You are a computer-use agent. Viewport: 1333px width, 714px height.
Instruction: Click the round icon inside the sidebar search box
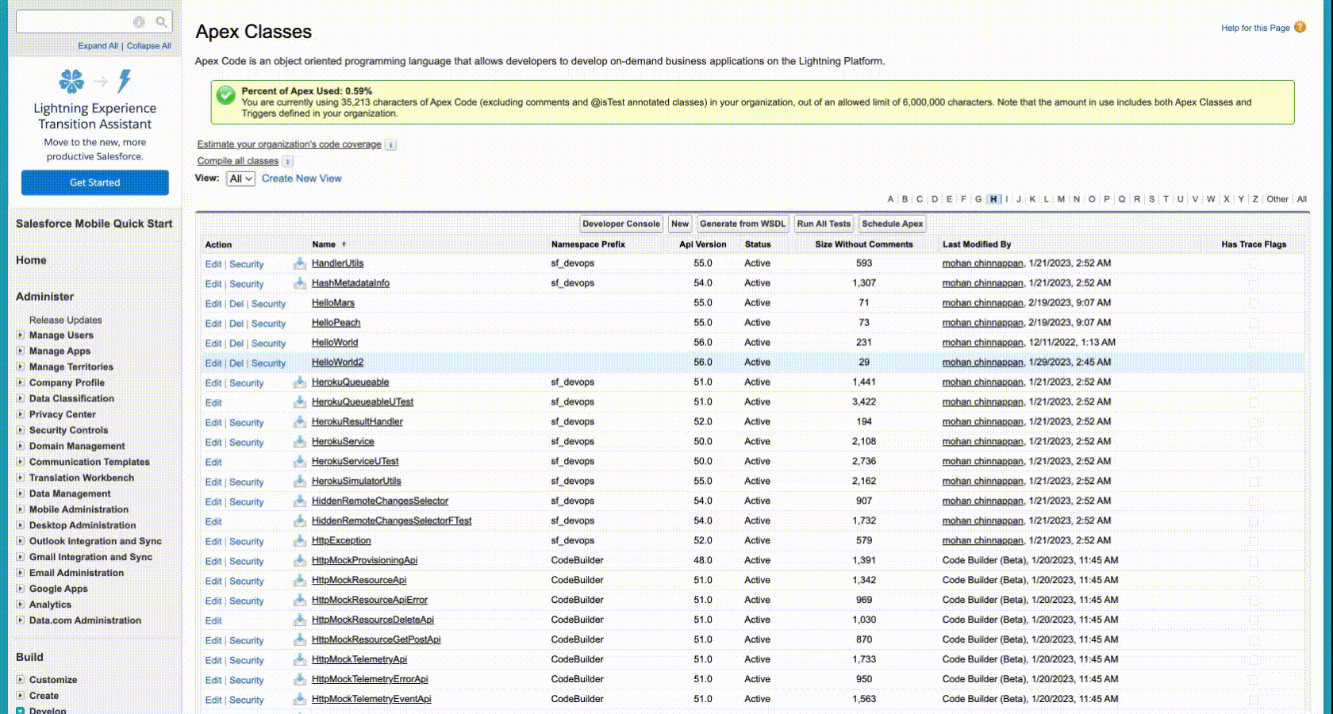(x=139, y=22)
